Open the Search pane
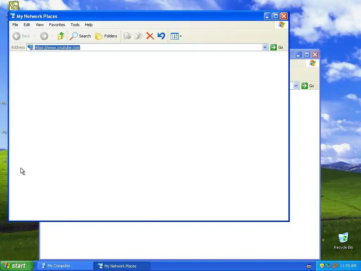 pos(80,36)
